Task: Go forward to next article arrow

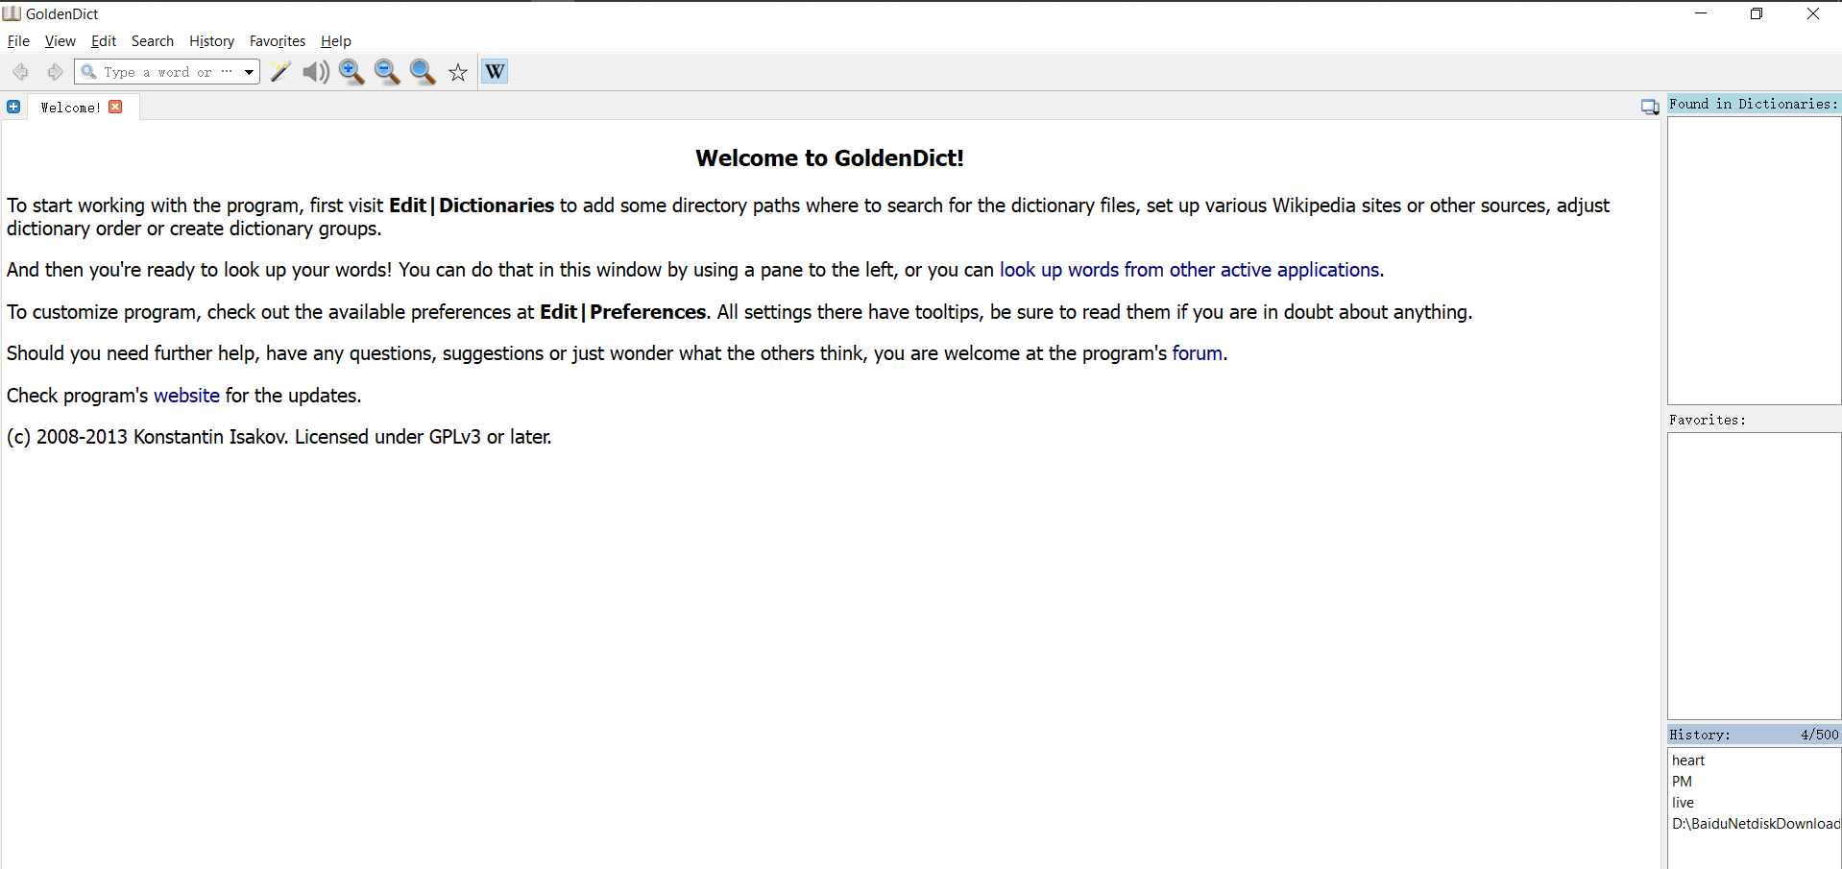Action: [55, 72]
